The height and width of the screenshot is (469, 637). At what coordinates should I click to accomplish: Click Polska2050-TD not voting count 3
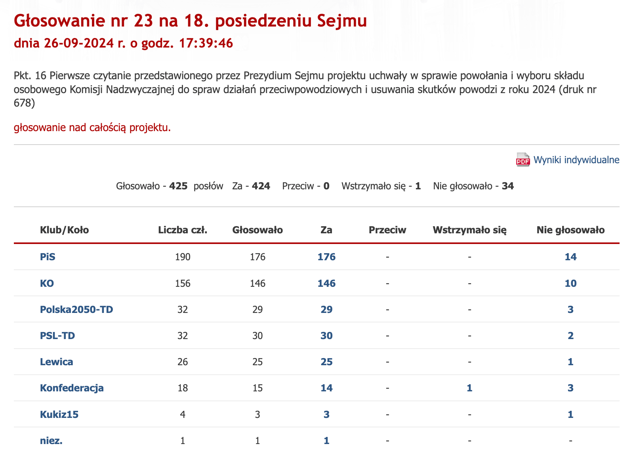pos(570,309)
